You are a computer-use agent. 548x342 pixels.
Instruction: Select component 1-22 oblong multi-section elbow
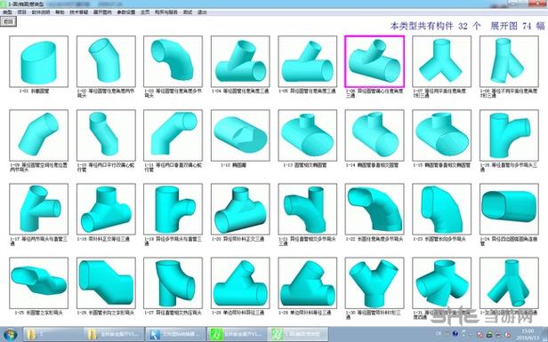point(375,210)
